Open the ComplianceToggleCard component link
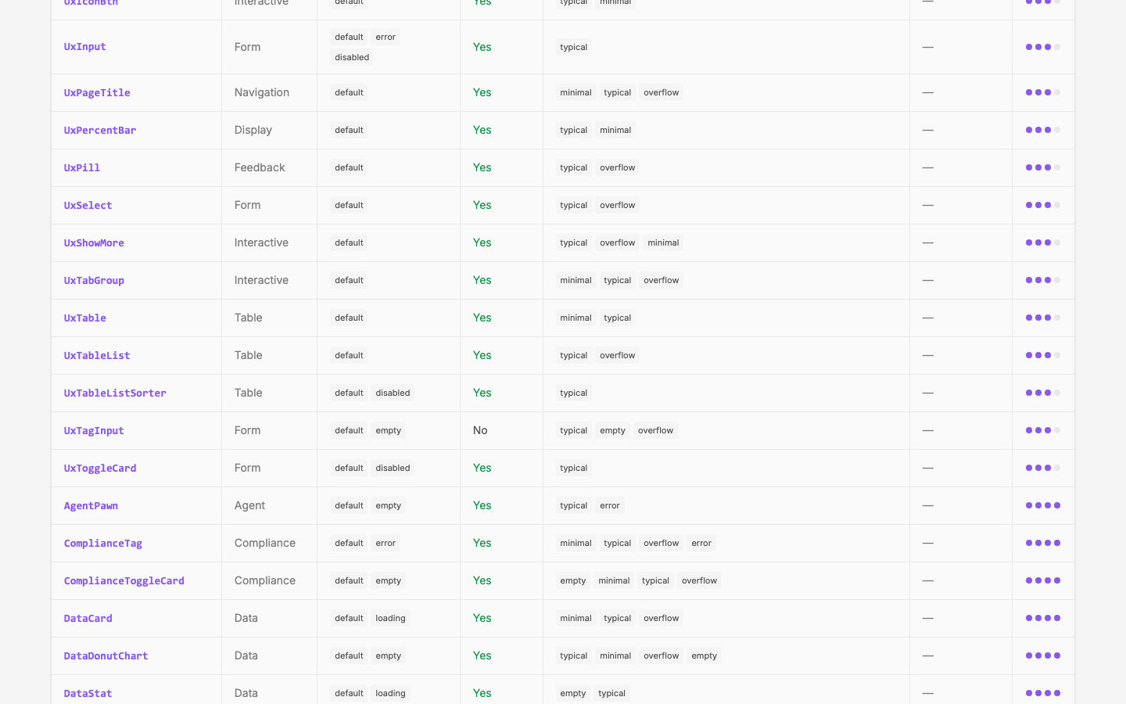This screenshot has height=704, width=1126. 124,580
